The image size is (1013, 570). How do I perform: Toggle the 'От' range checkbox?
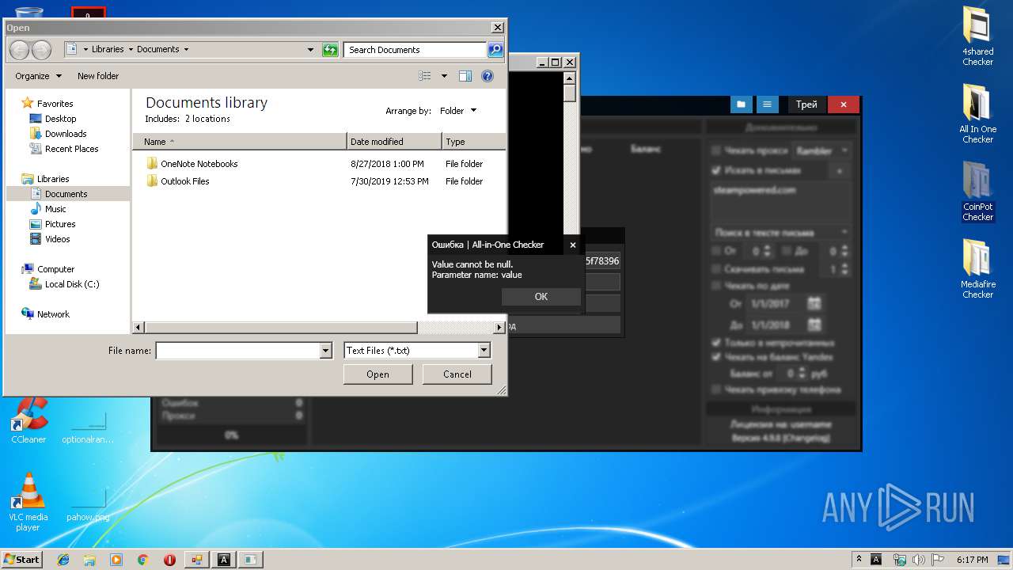tap(716, 251)
